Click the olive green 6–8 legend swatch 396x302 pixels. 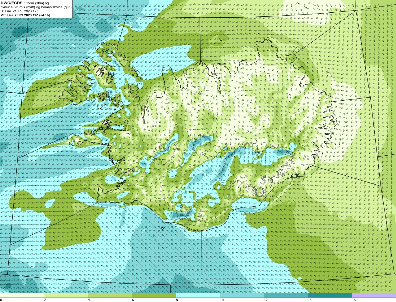tap(154, 295)
